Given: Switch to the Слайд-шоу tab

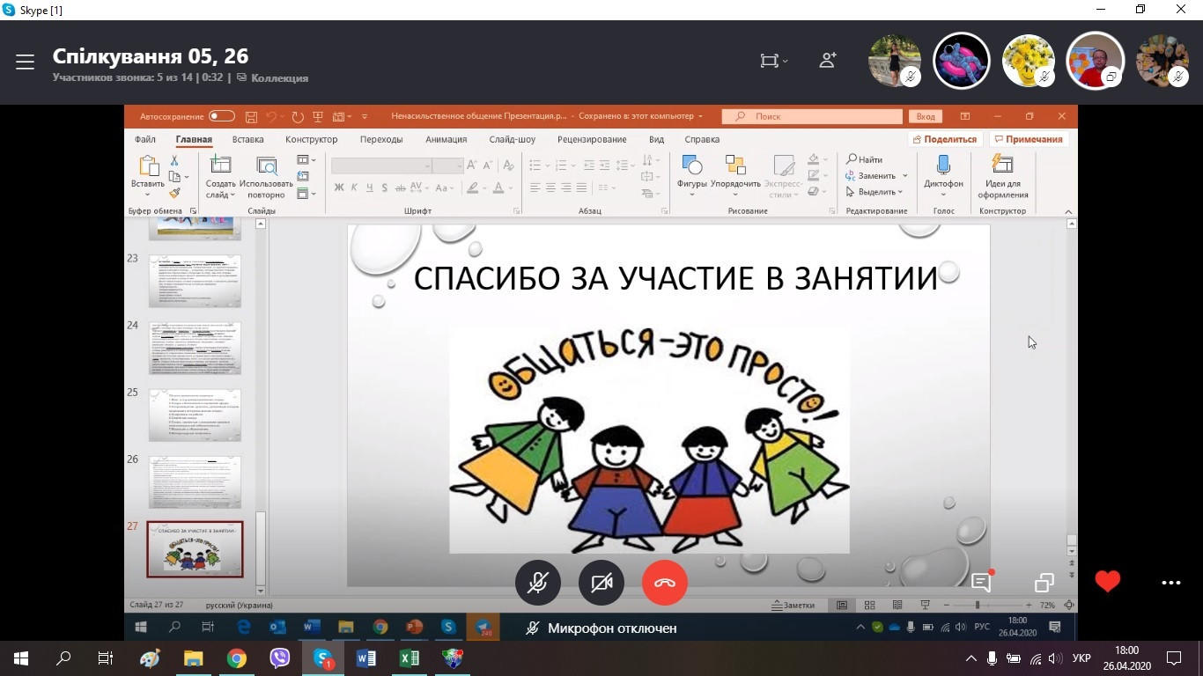Looking at the screenshot, I should (x=513, y=139).
